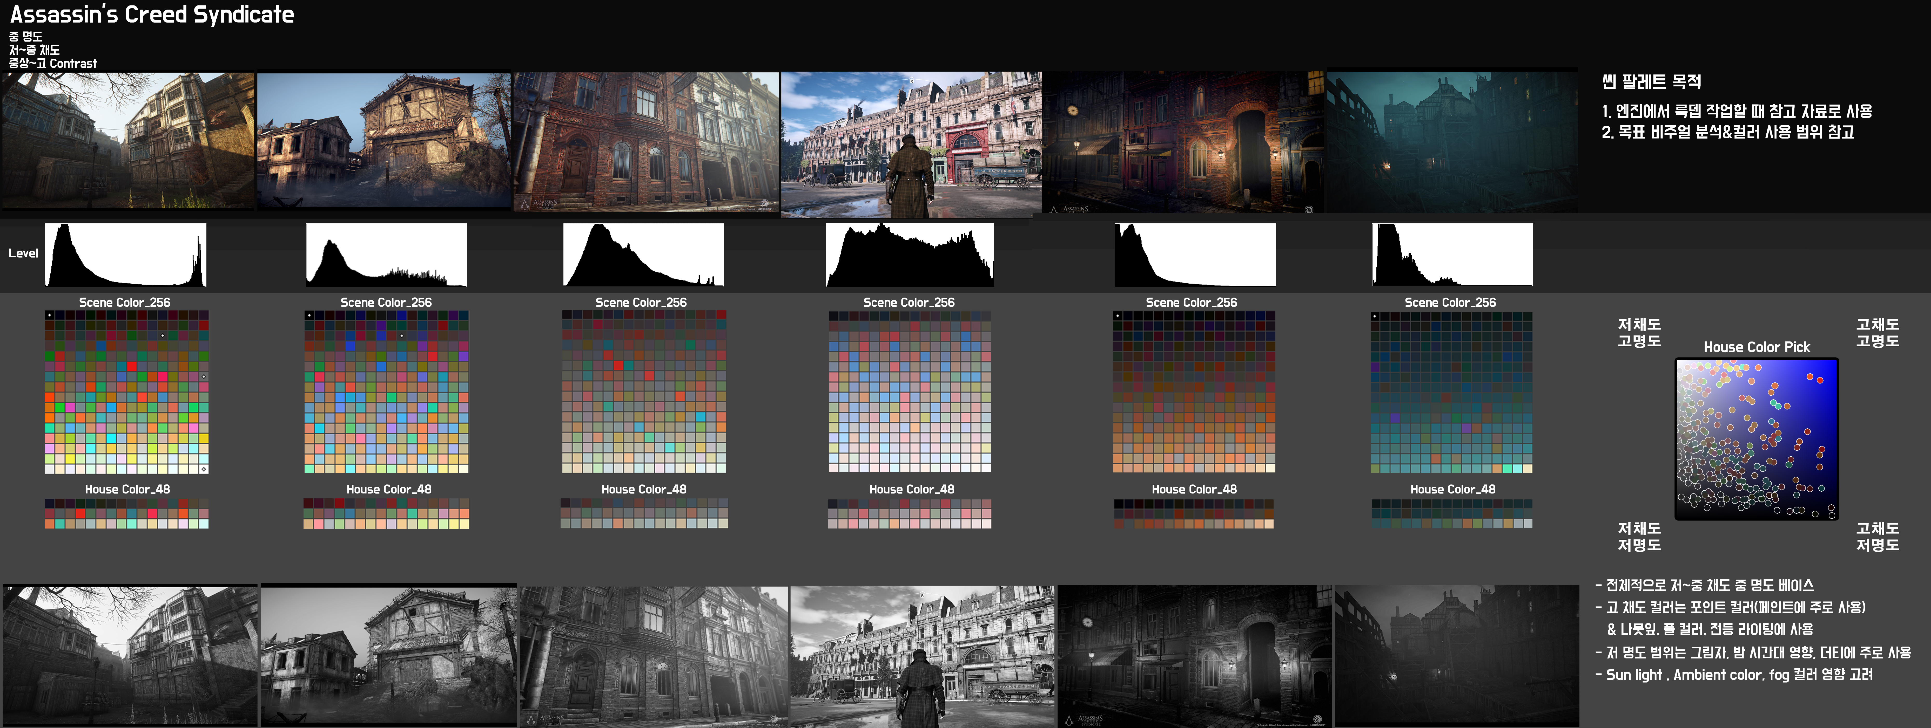
Task: Click the teal Scene Color_256 palette grid
Action: tap(1451, 393)
